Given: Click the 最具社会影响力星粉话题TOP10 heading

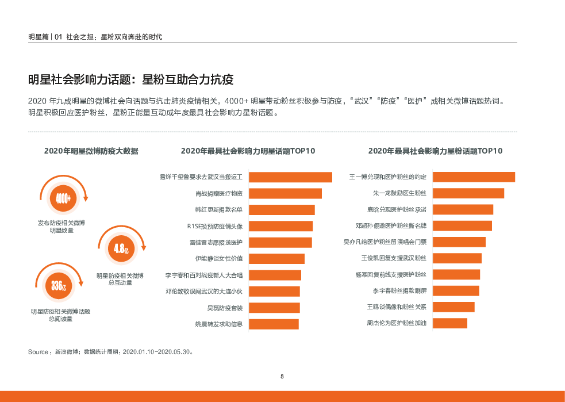Looking at the screenshot, I should click(x=435, y=151).
